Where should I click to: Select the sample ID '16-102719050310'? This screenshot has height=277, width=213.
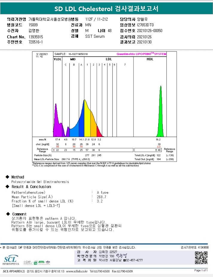(x=78, y=54)
